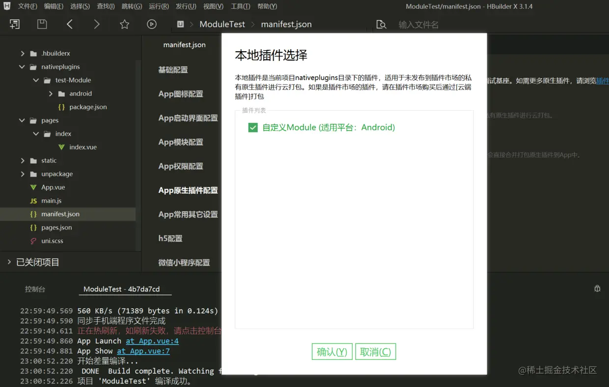Open the 视图(V) menu
609x387 pixels.
click(213, 6)
